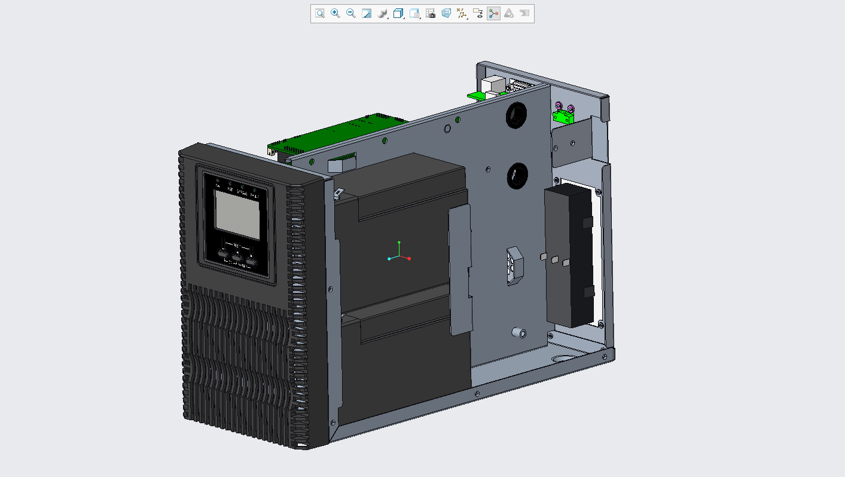845x477 pixels.
Task: Open the Datum Display Filters dropdown
Action: (x=462, y=13)
